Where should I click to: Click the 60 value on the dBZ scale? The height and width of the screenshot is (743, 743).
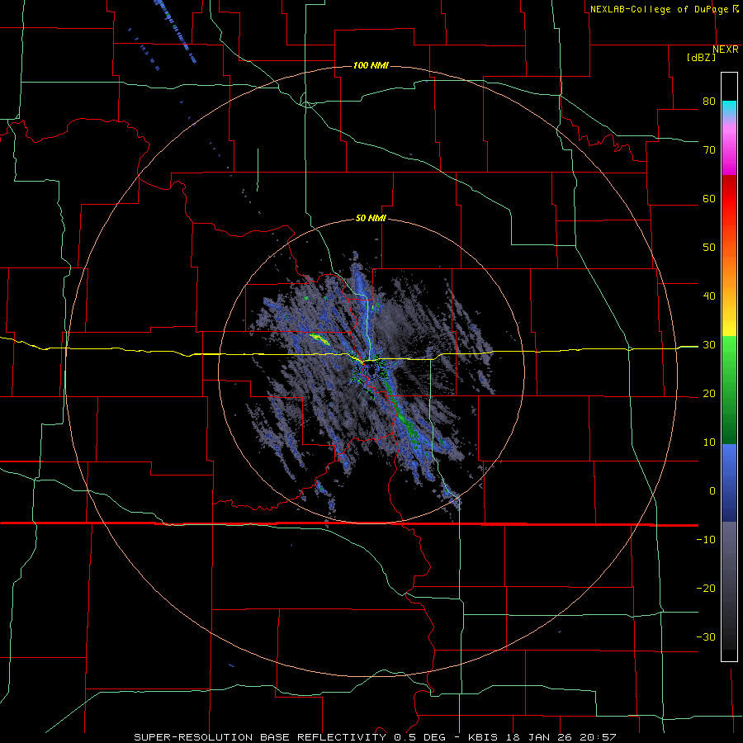(709, 198)
